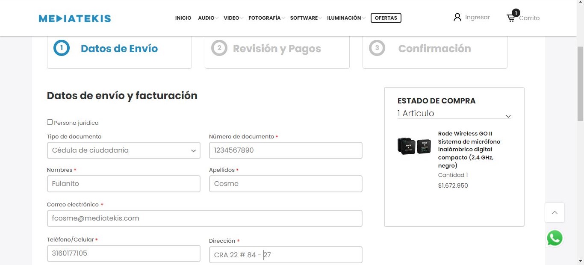Go to INICIO menu item
Viewport: 584px width, 265px height.
point(183,18)
